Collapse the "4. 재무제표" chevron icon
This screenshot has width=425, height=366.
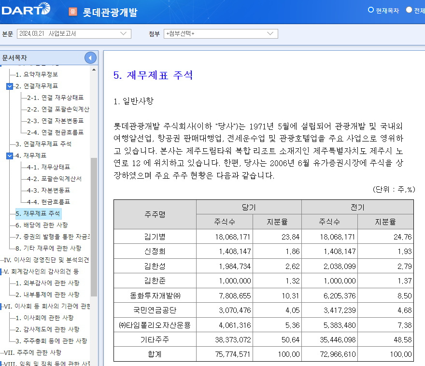point(9,155)
